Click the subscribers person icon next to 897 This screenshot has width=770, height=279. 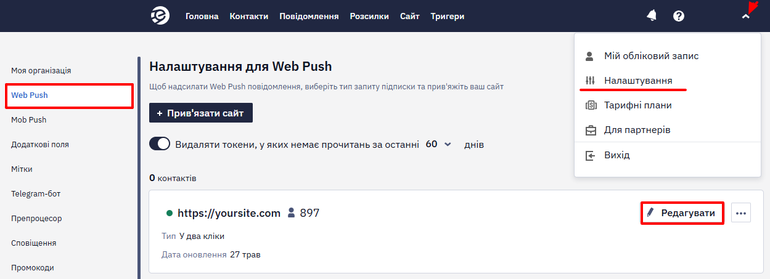[x=292, y=213]
